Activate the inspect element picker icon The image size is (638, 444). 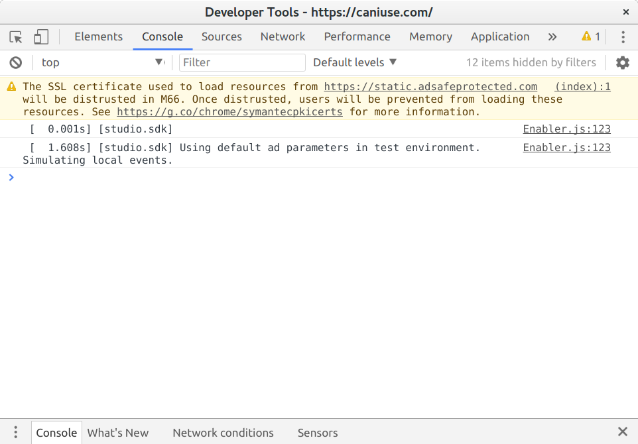(x=16, y=37)
